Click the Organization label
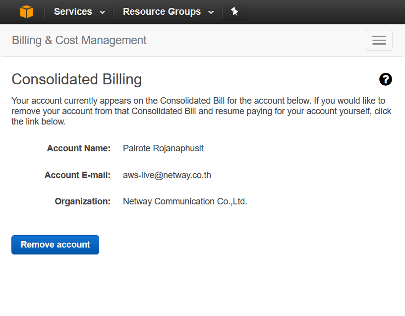Image resolution: width=405 pixels, height=316 pixels. [82, 201]
